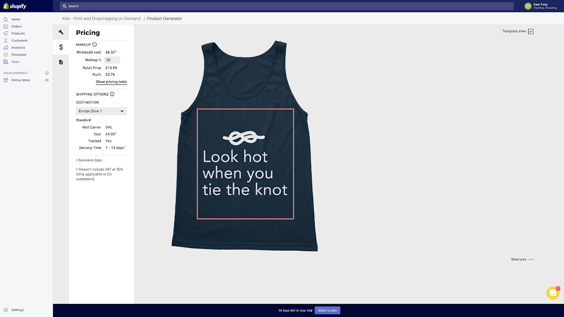The width and height of the screenshot is (564, 317).
Task: Open the wrench settings tab icon
Action: (61, 32)
